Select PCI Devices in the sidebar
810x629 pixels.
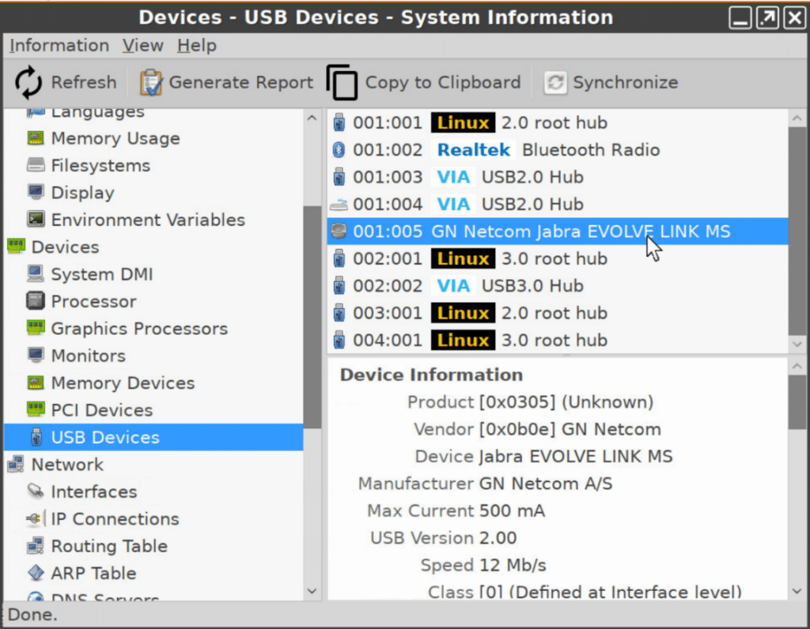click(102, 409)
